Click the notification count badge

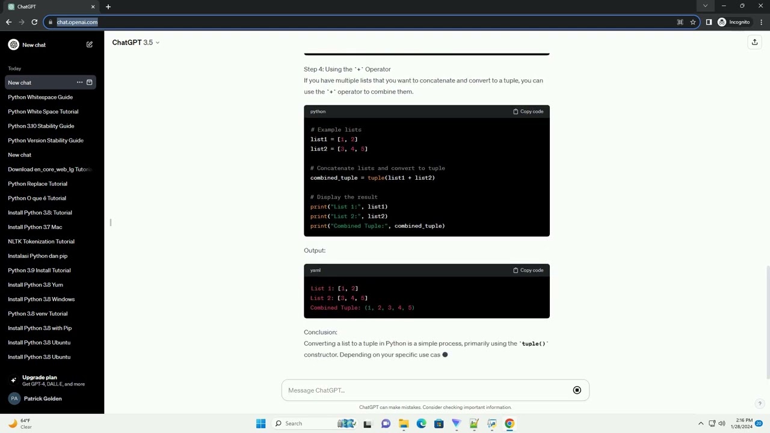pyautogui.click(x=759, y=423)
